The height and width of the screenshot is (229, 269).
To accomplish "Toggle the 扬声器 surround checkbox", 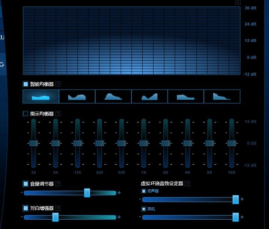I will pos(143,191).
